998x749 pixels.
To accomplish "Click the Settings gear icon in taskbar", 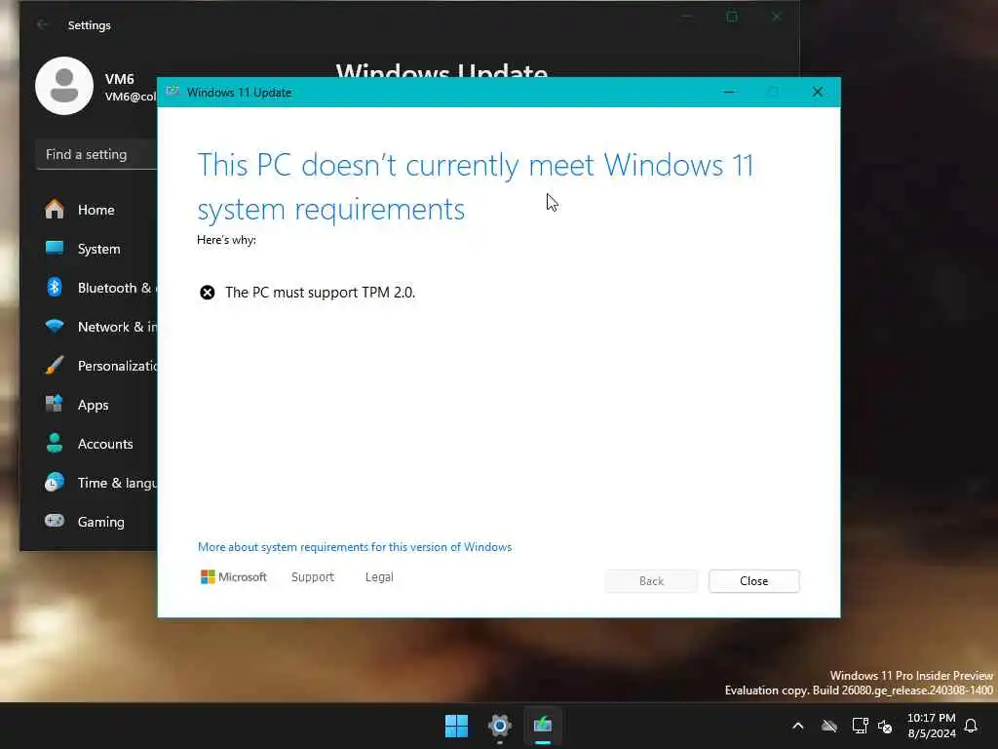I will [x=500, y=726].
